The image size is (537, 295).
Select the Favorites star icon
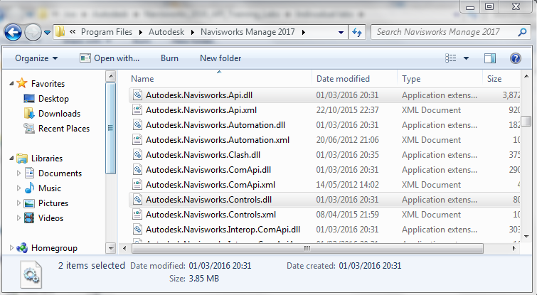click(x=22, y=83)
